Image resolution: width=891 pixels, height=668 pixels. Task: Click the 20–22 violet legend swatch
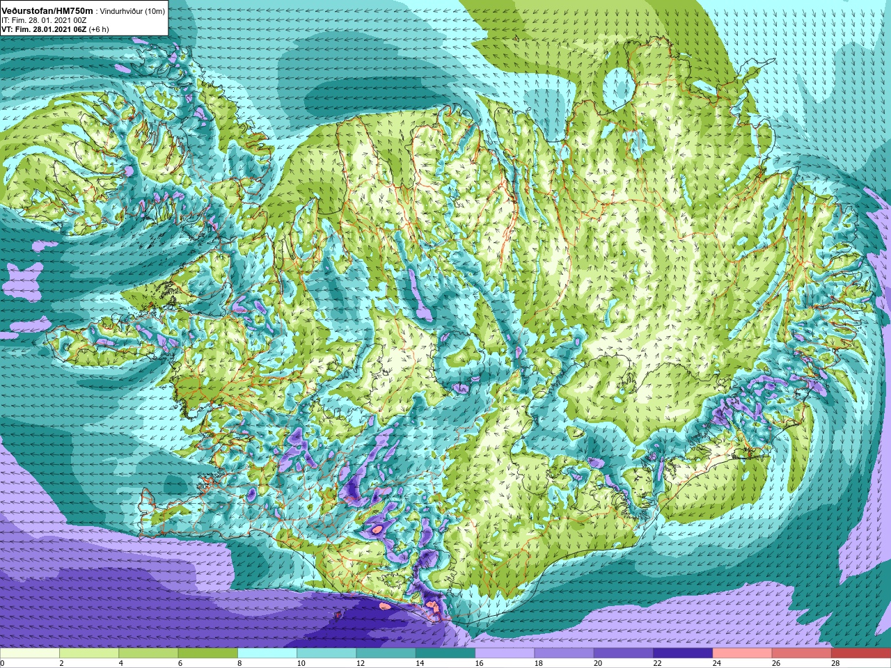624,653
